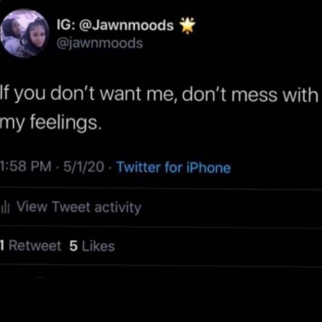Open the Twitter for iPhone source link
This screenshot has width=322, height=322.
click(x=174, y=168)
